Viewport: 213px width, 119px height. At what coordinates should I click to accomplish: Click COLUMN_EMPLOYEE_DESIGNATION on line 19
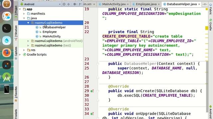pos(133,14)
